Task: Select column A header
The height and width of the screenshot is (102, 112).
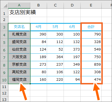Action: [19, 5]
